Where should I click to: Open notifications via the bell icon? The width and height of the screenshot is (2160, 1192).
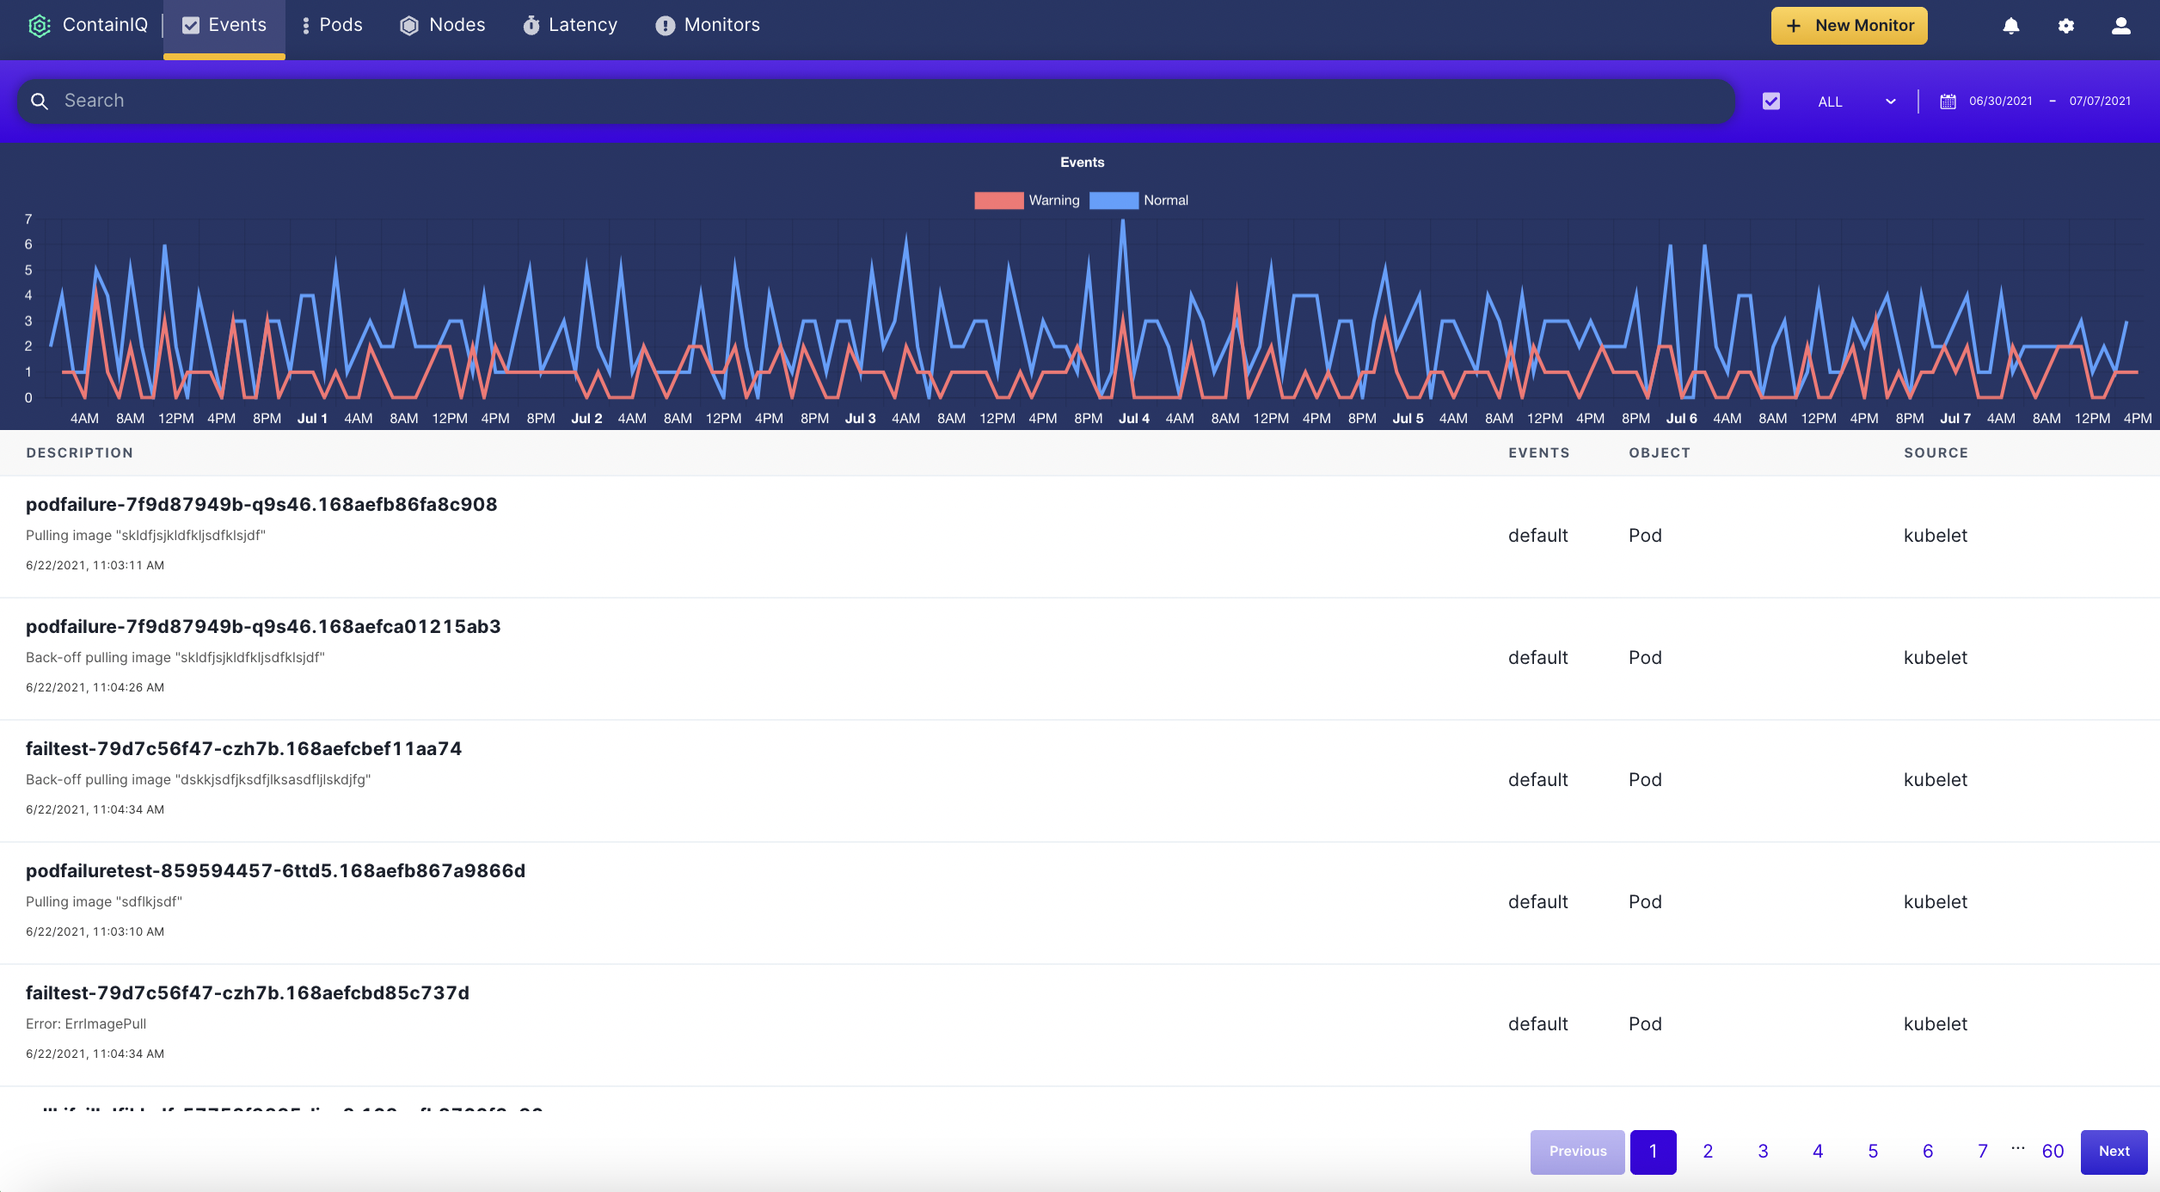click(x=2011, y=26)
